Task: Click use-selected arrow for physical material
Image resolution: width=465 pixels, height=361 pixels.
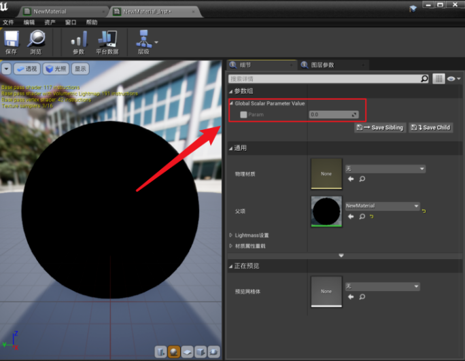Action: (x=351, y=179)
